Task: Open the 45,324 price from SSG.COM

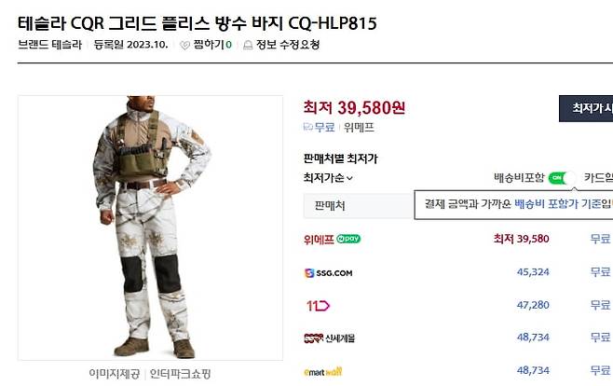Action: click(533, 272)
